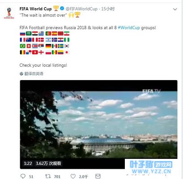Retweet this FIFA World Cup post
The height and width of the screenshot is (179, 183).
pos(48,176)
